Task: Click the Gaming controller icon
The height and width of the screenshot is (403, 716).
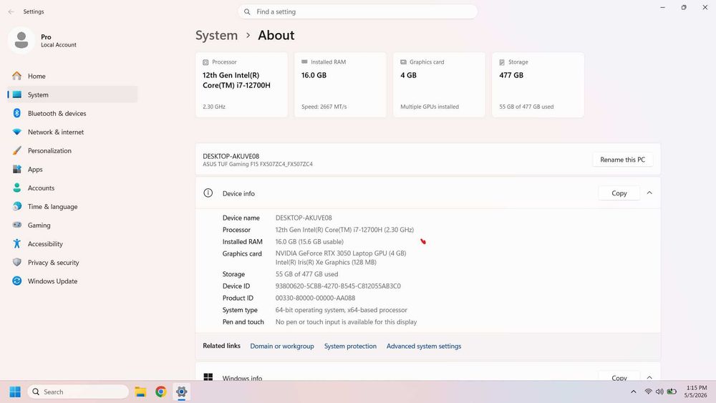Action: (17, 225)
